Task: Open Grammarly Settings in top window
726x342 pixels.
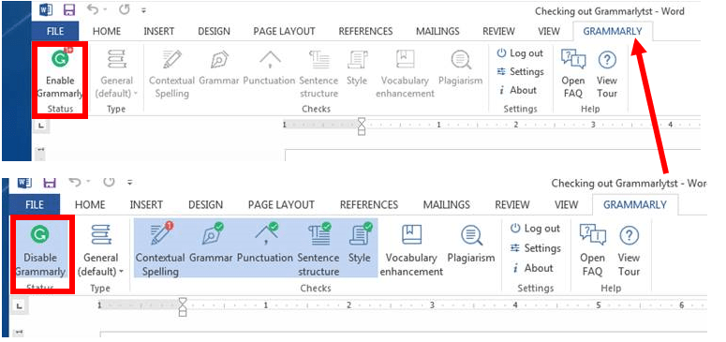Action: point(520,72)
